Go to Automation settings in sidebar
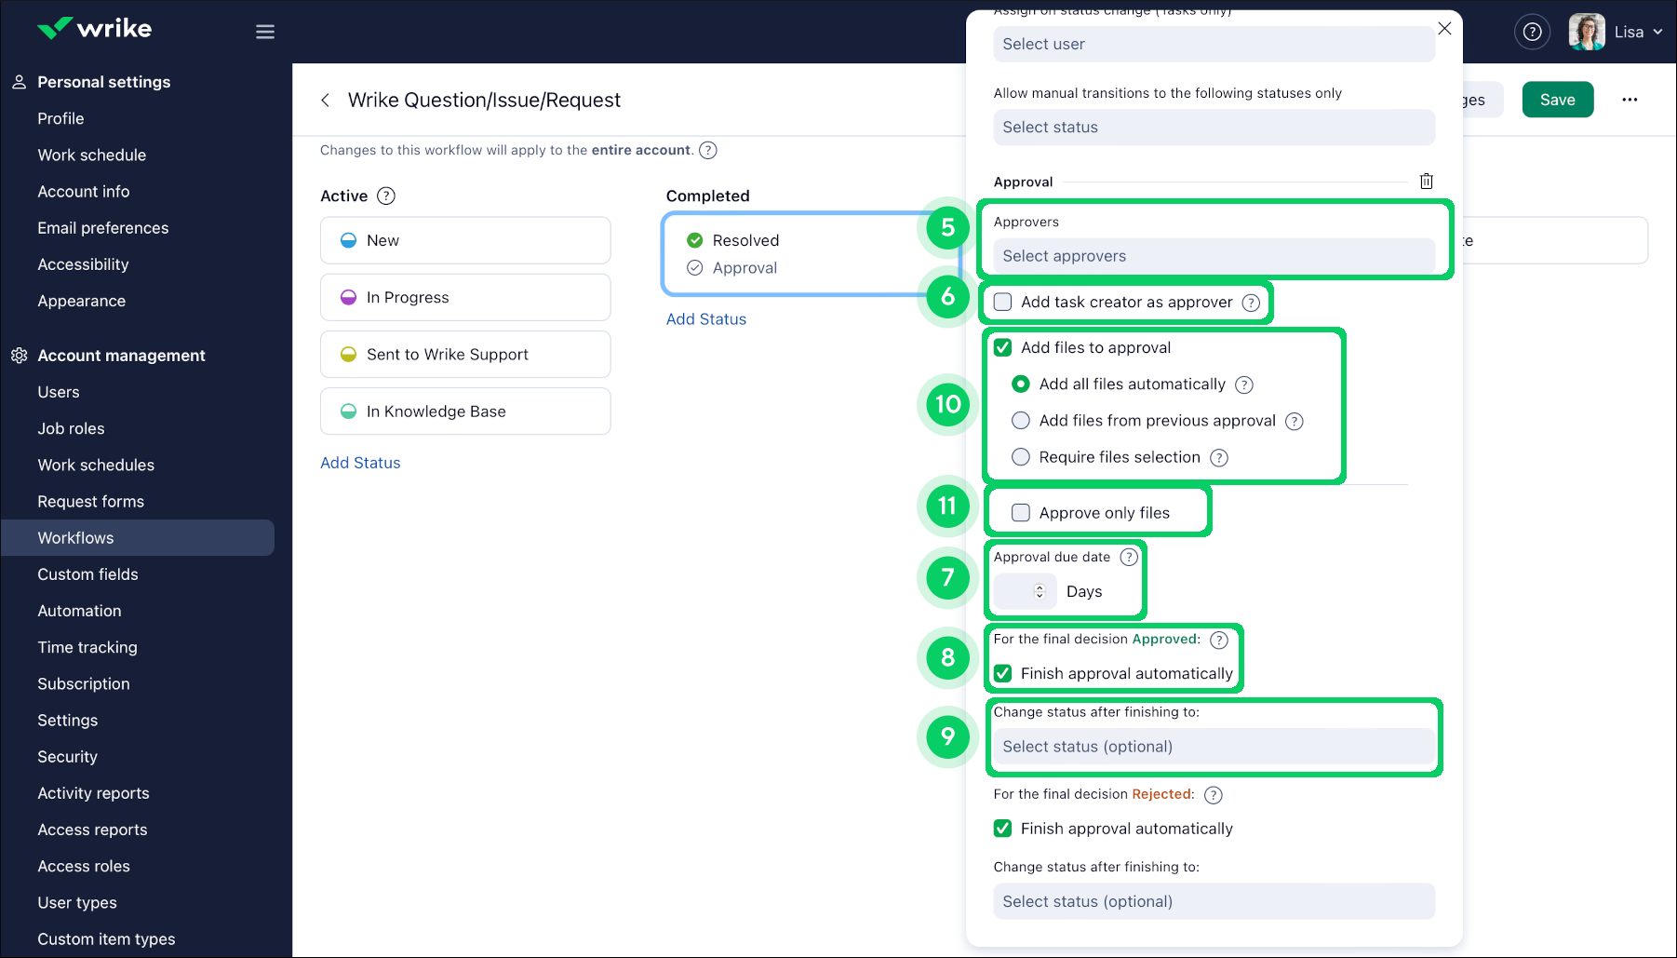This screenshot has height=958, width=1677. click(79, 611)
